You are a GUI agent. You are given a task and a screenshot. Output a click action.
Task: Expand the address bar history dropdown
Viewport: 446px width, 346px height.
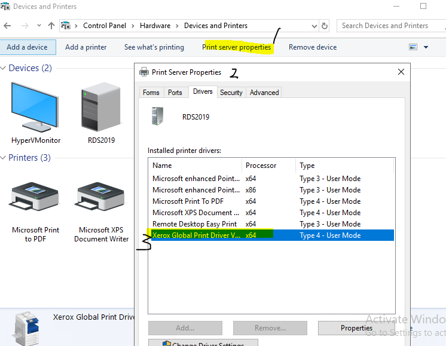pyautogui.click(x=314, y=26)
